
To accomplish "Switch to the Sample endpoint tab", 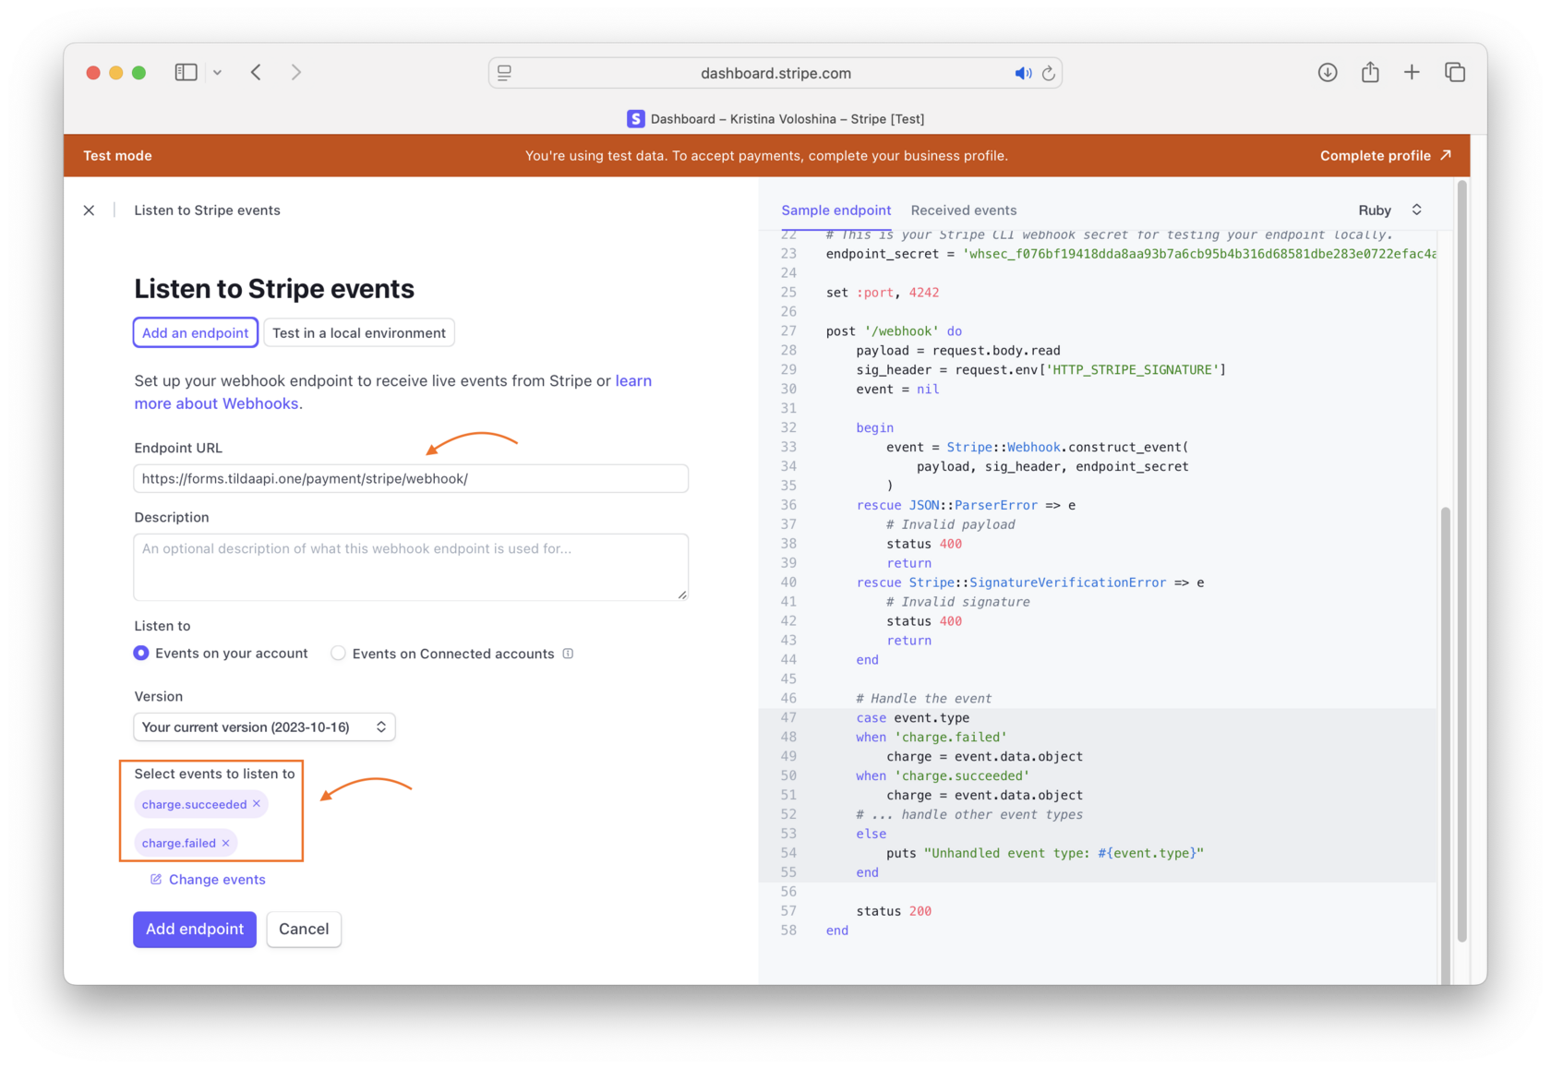I will [x=836, y=210].
